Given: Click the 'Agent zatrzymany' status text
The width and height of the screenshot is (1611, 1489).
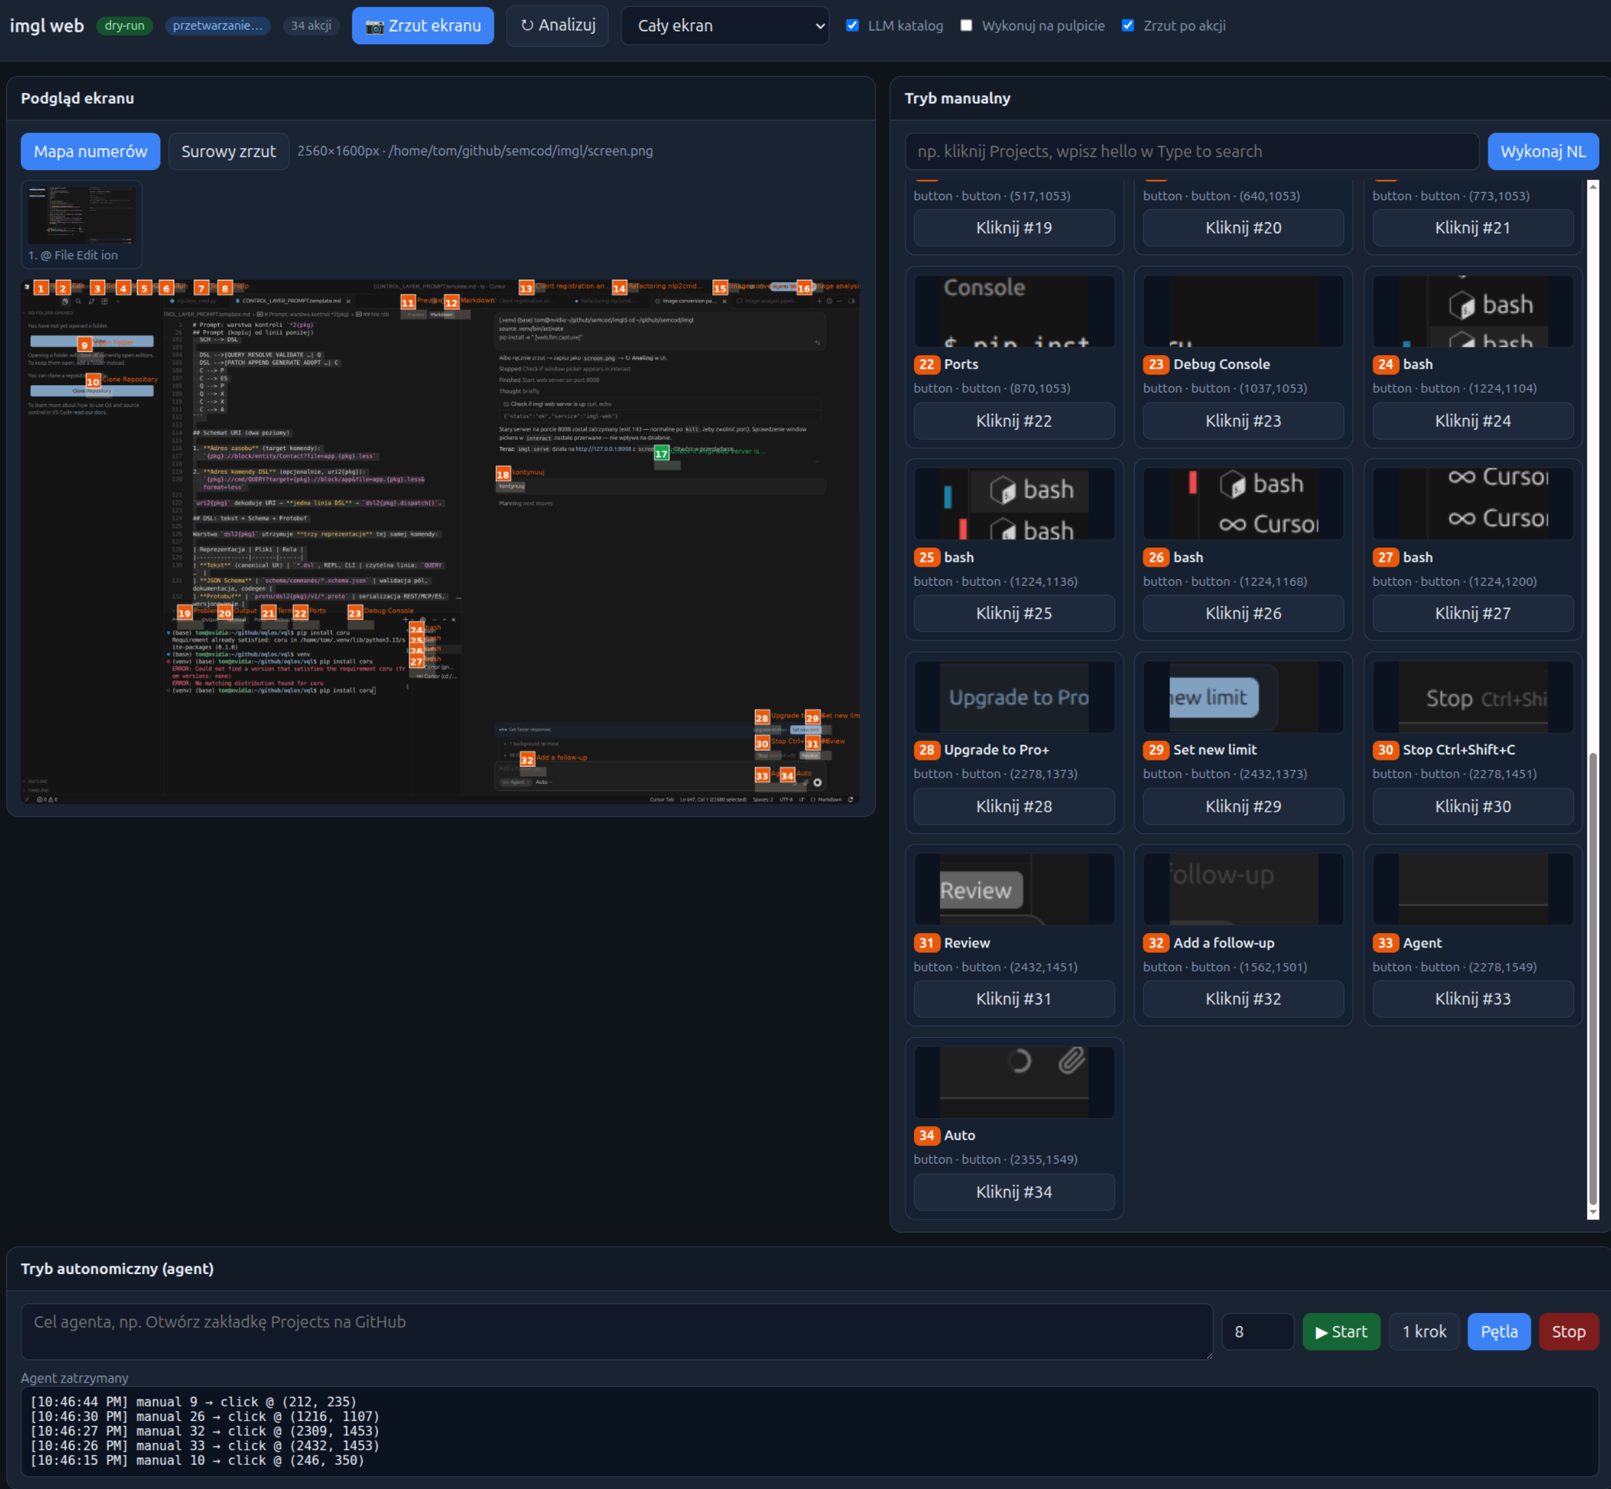Looking at the screenshot, I should pos(74,1378).
